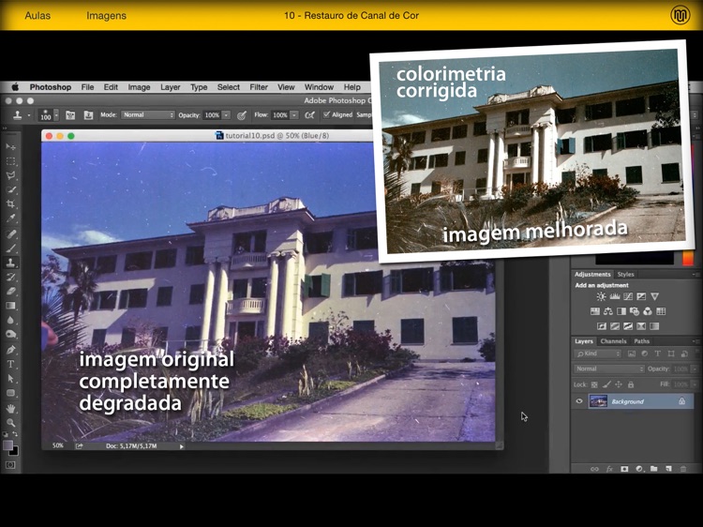Select the Brush tool
The width and height of the screenshot is (703, 527).
point(10,248)
